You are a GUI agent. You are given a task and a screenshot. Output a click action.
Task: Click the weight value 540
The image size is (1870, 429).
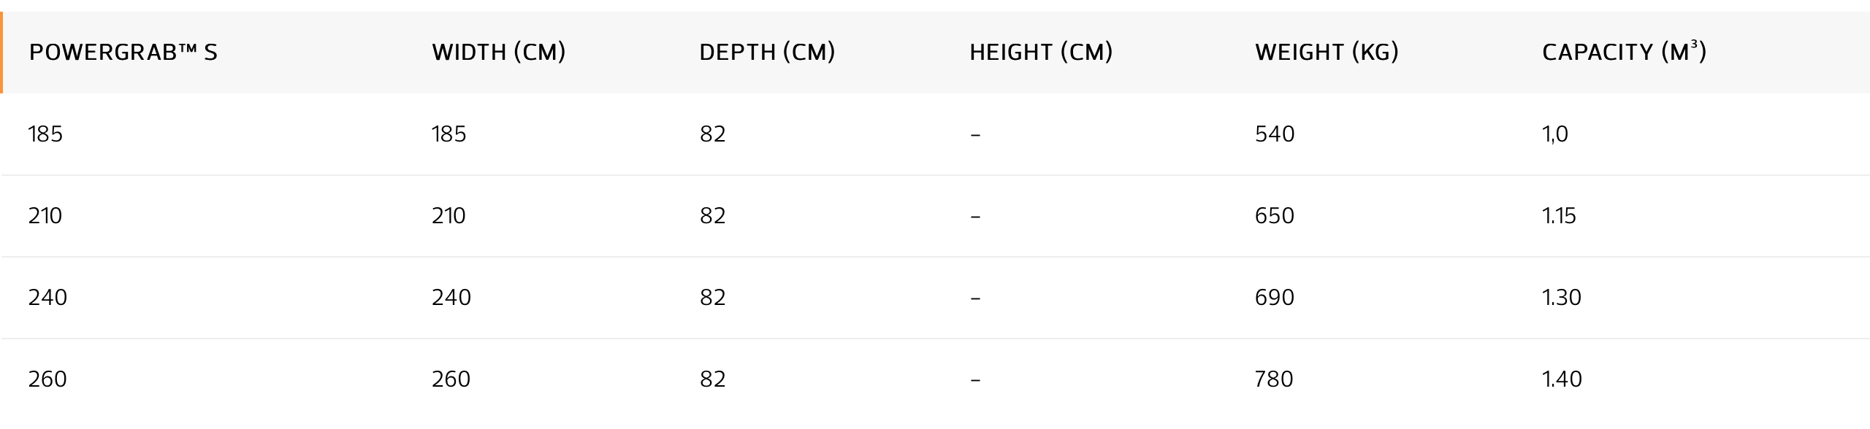click(x=1274, y=134)
